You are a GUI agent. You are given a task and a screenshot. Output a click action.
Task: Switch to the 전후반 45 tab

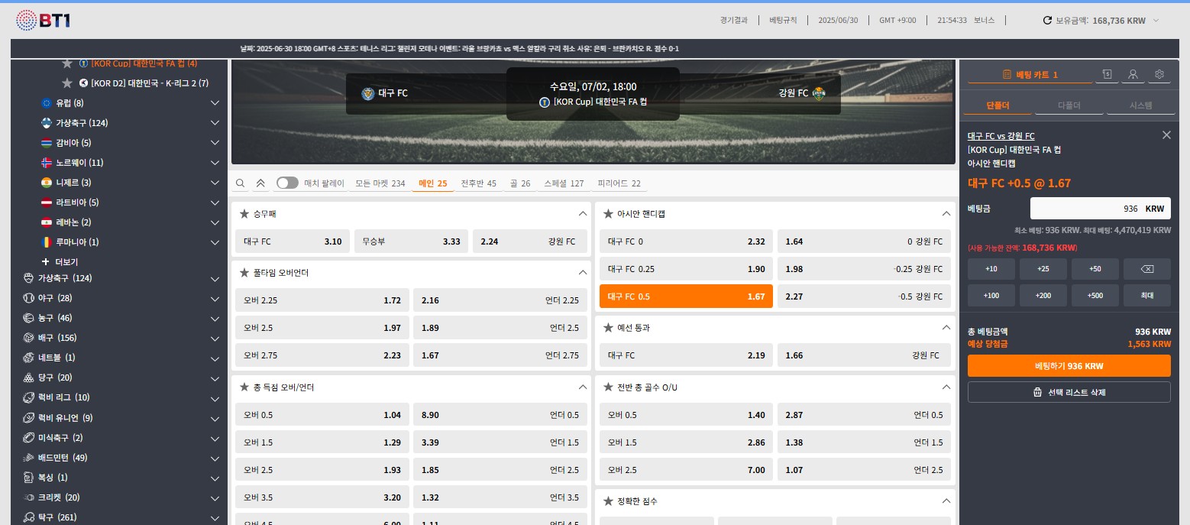pyautogui.click(x=478, y=183)
